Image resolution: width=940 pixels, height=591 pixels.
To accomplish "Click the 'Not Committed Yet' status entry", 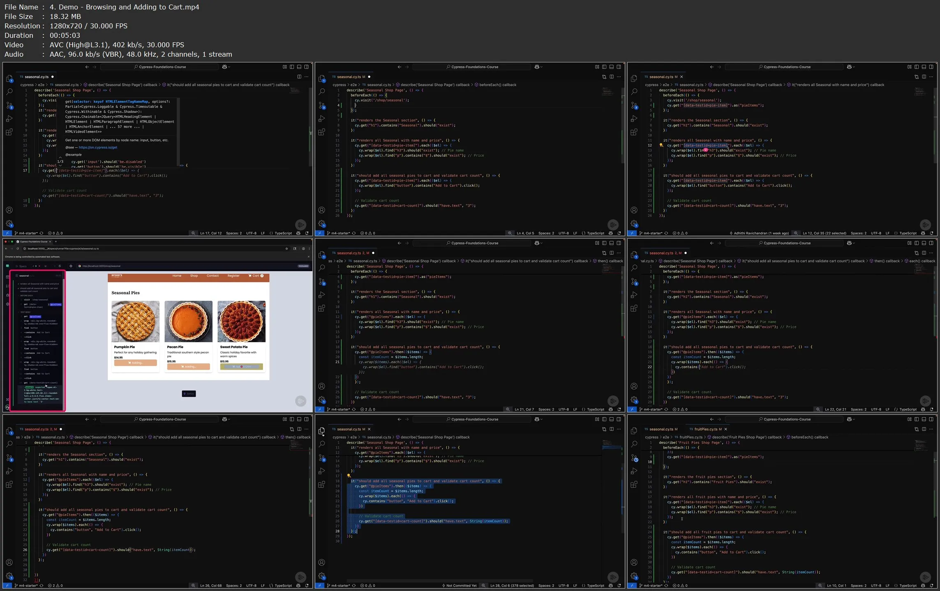I will pyautogui.click(x=459, y=586).
